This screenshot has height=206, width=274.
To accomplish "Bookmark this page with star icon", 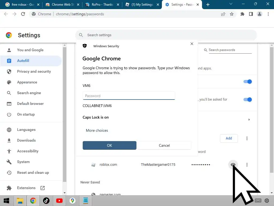I will [232, 14].
